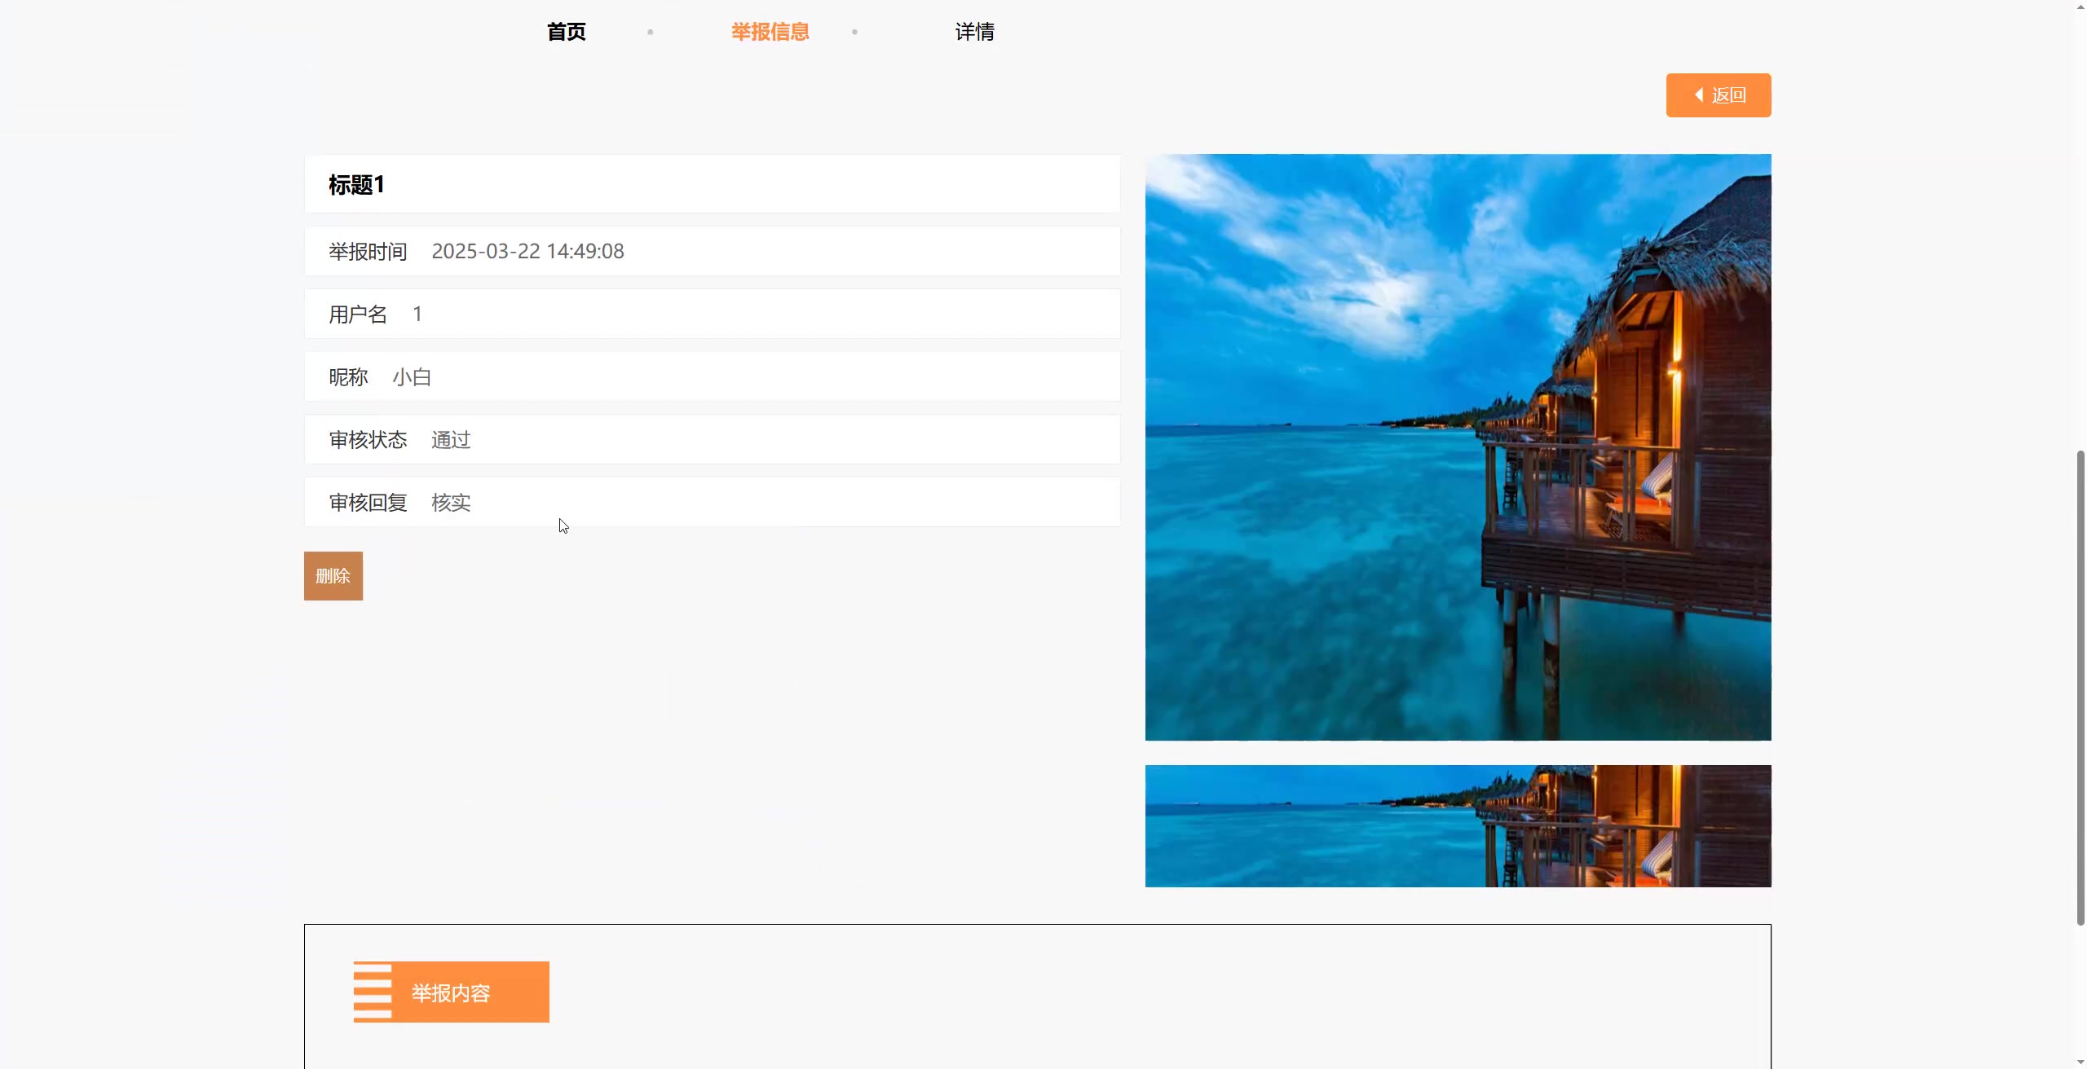Screen dimensions: 2087x1069
Task: Click the 昵称 小白 row
Action: [x=412, y=377]
